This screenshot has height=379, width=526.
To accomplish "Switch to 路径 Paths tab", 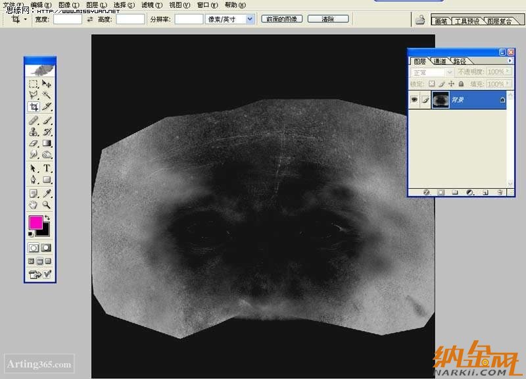I will click(460, 61).
